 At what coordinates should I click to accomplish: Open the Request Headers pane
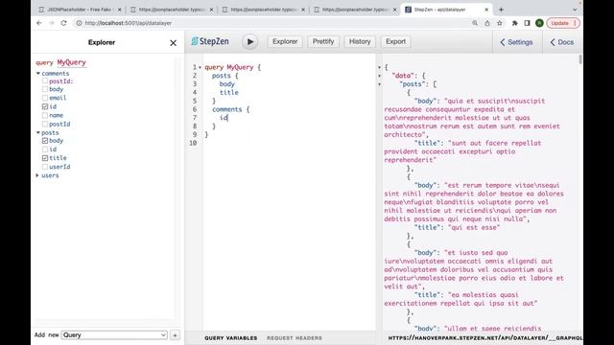(295, 338)
